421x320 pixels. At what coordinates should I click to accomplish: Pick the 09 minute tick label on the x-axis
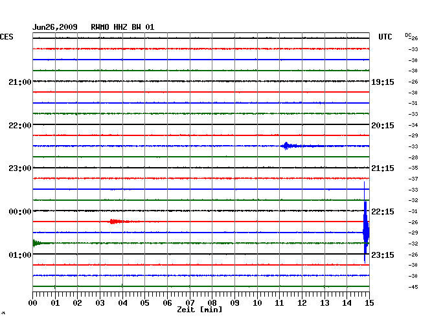tap(234, 303)
